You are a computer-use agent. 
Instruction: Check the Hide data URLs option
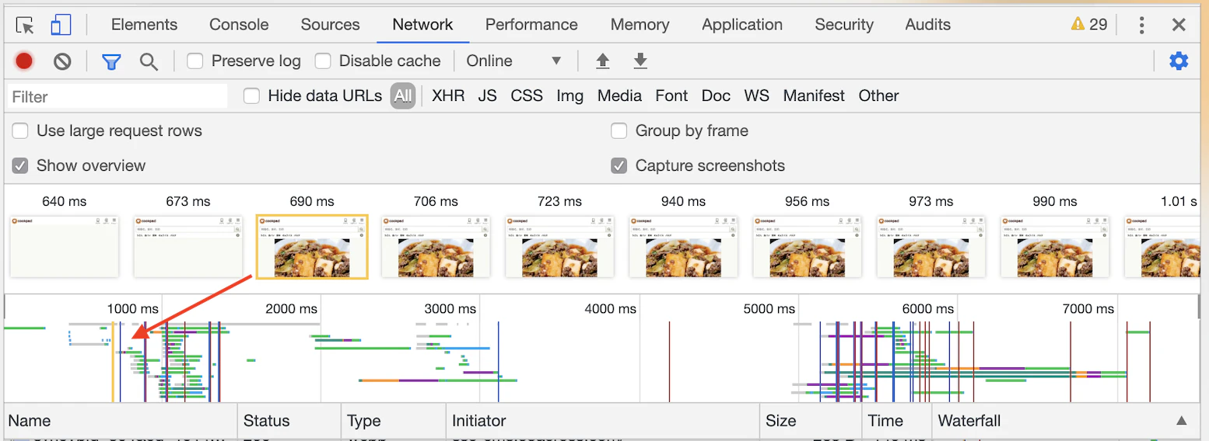251,95
